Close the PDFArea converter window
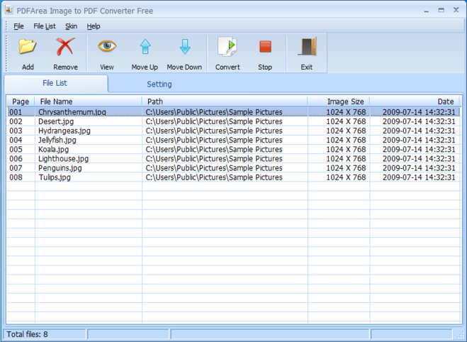 (x=456, y=10)
